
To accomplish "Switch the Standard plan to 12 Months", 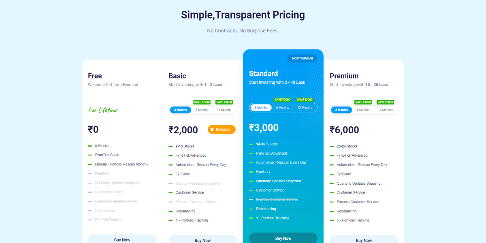I will (x=305, y=107).
